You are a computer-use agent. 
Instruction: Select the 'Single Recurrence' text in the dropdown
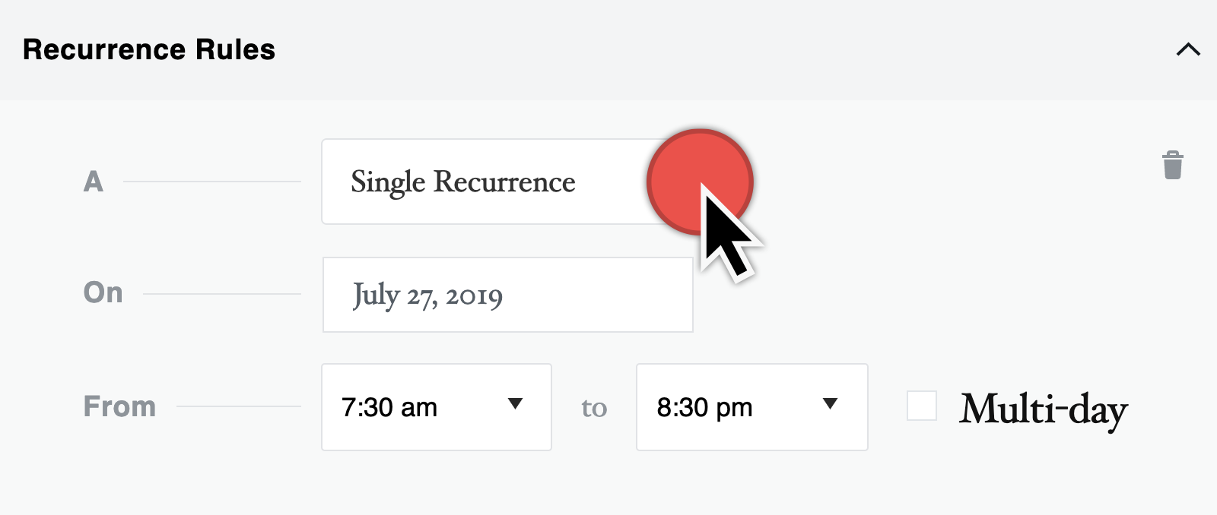point(463,182)
